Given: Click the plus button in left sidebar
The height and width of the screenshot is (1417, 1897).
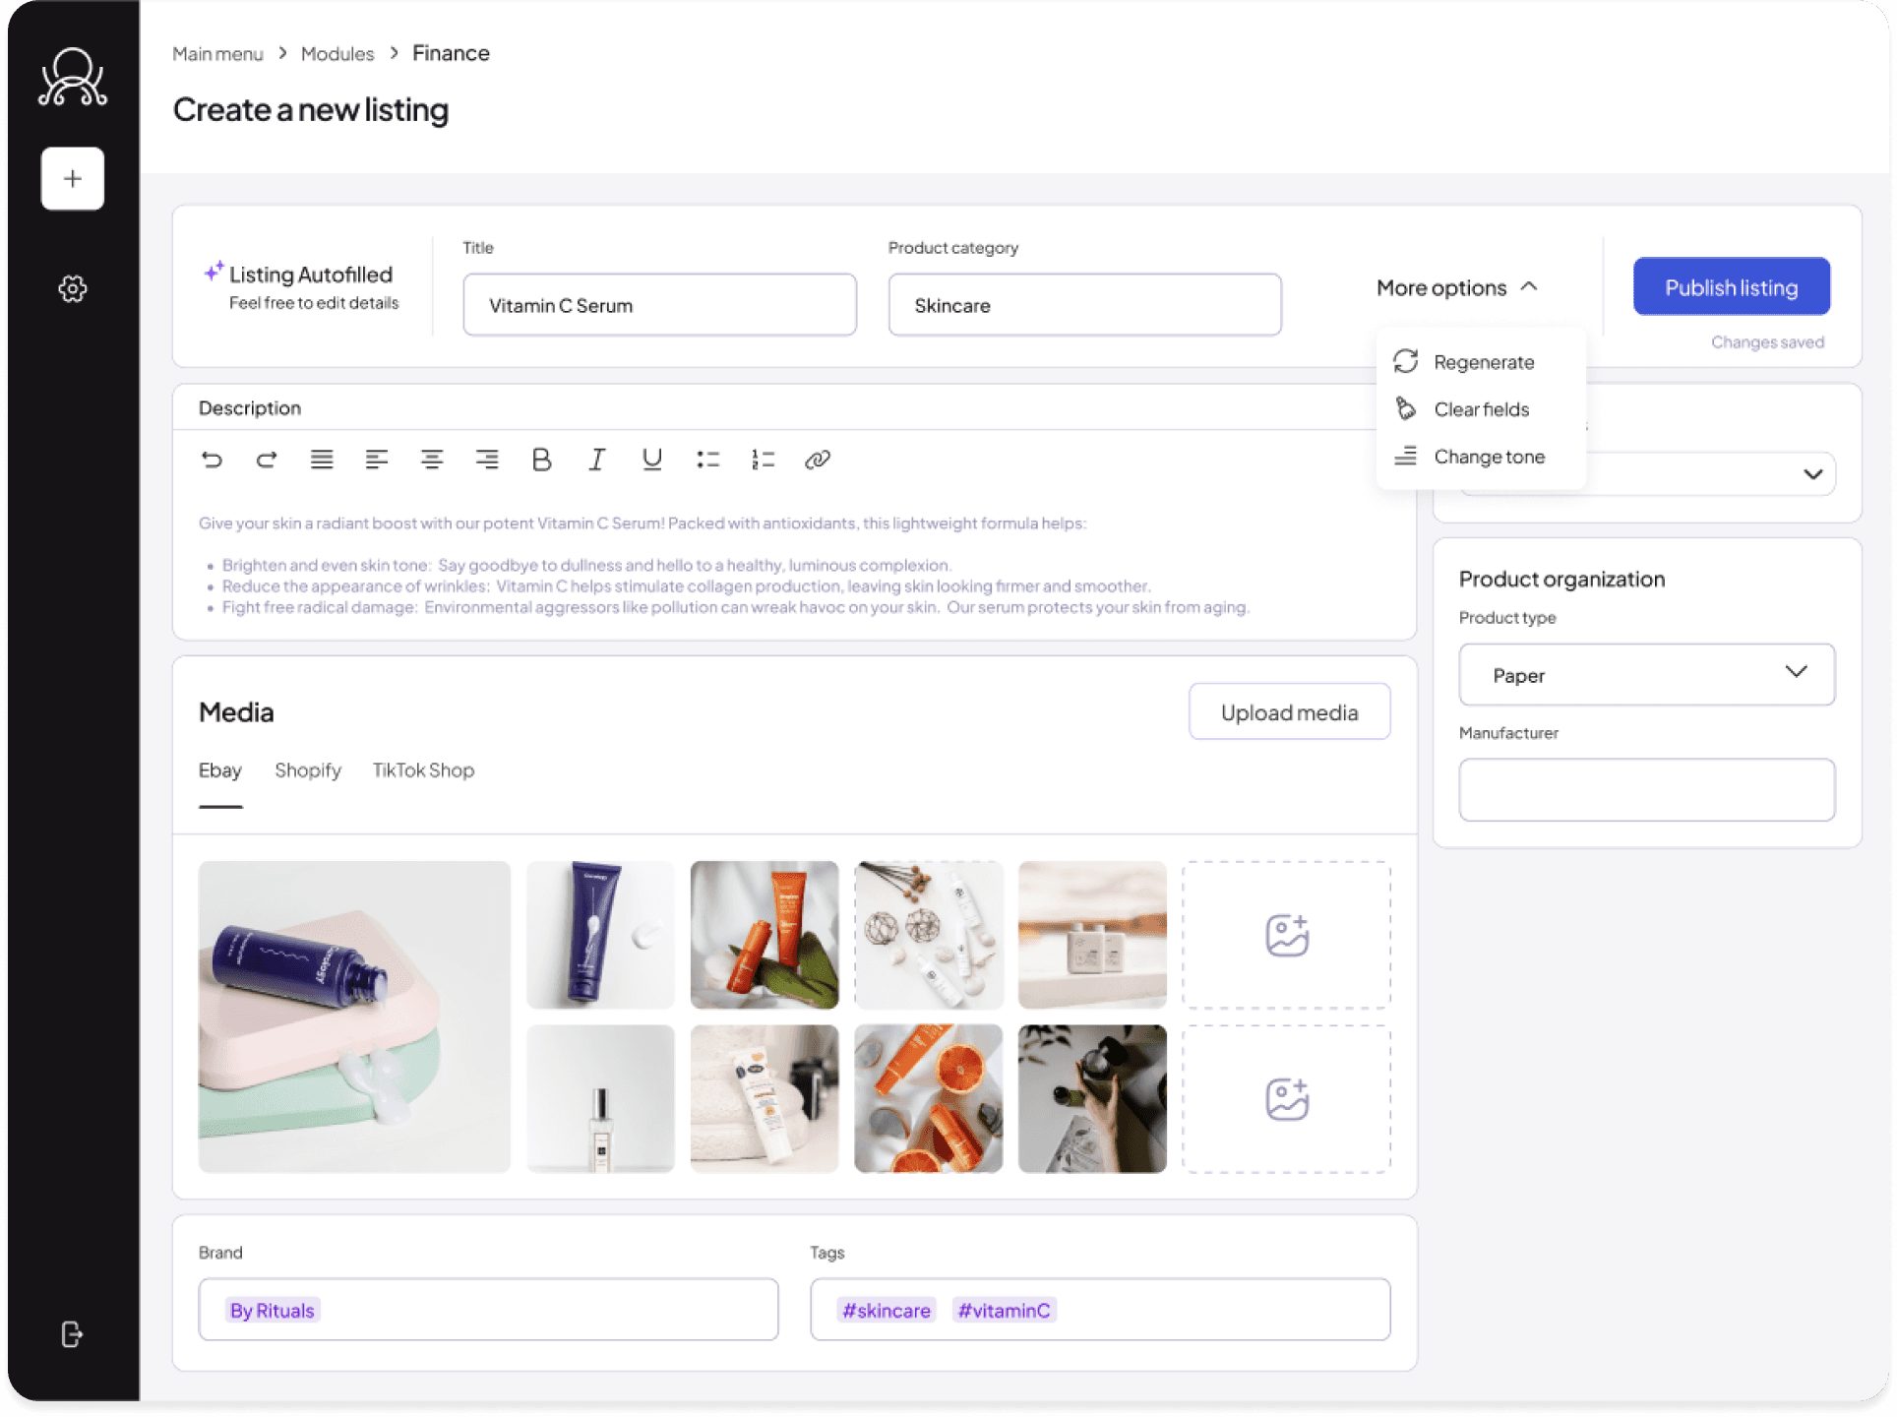Looking at the screenshot, I should coord(73,178).
